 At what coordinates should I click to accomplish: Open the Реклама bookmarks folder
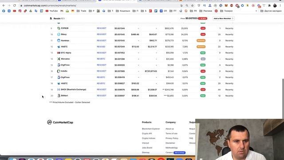tap(206, 11)
